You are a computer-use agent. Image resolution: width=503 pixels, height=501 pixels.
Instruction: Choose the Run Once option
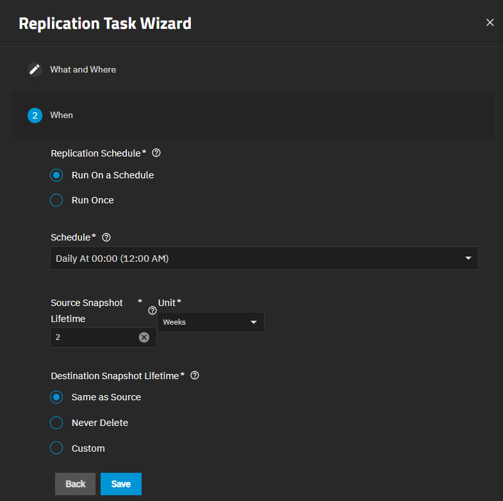[x=82, y=200]
